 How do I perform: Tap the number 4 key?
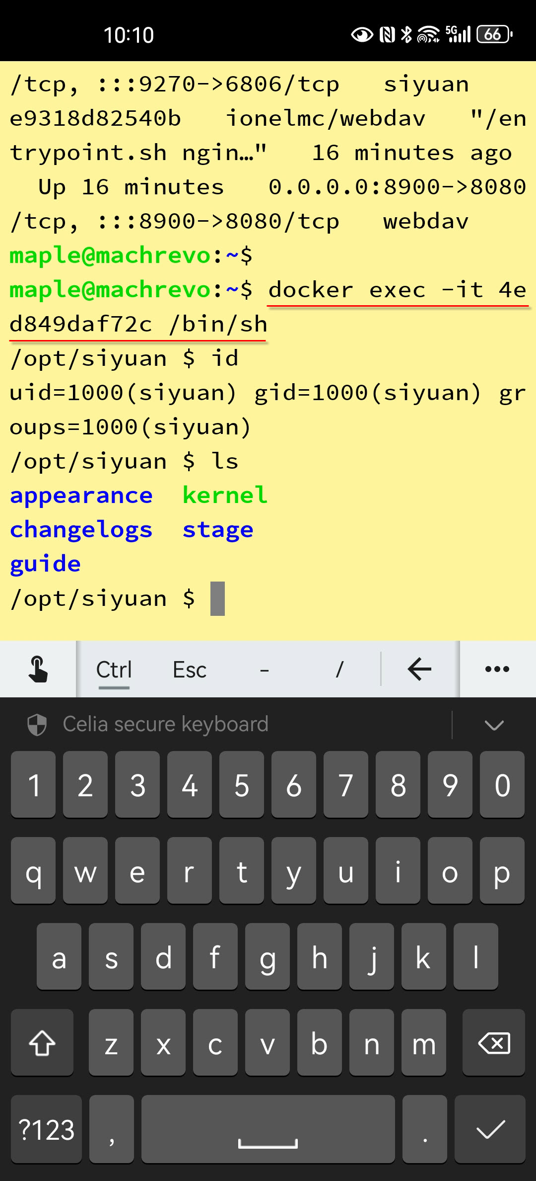tap(190, 784)
